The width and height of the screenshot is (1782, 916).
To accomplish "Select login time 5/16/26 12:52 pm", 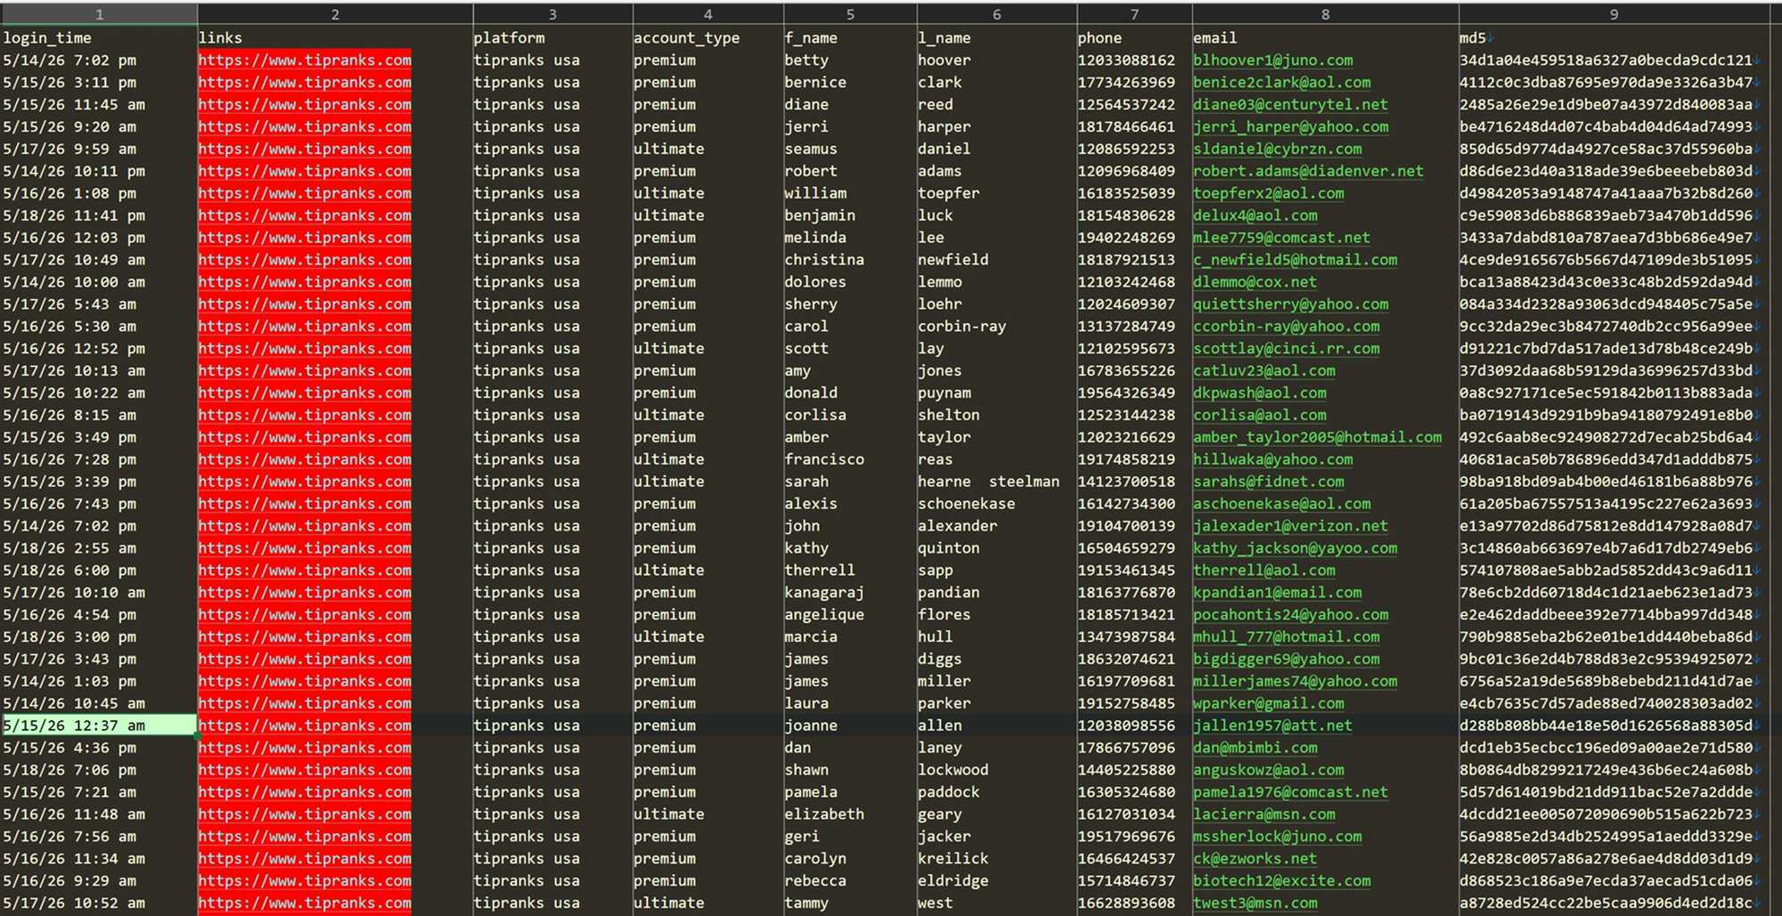I will tap(74, 349).
